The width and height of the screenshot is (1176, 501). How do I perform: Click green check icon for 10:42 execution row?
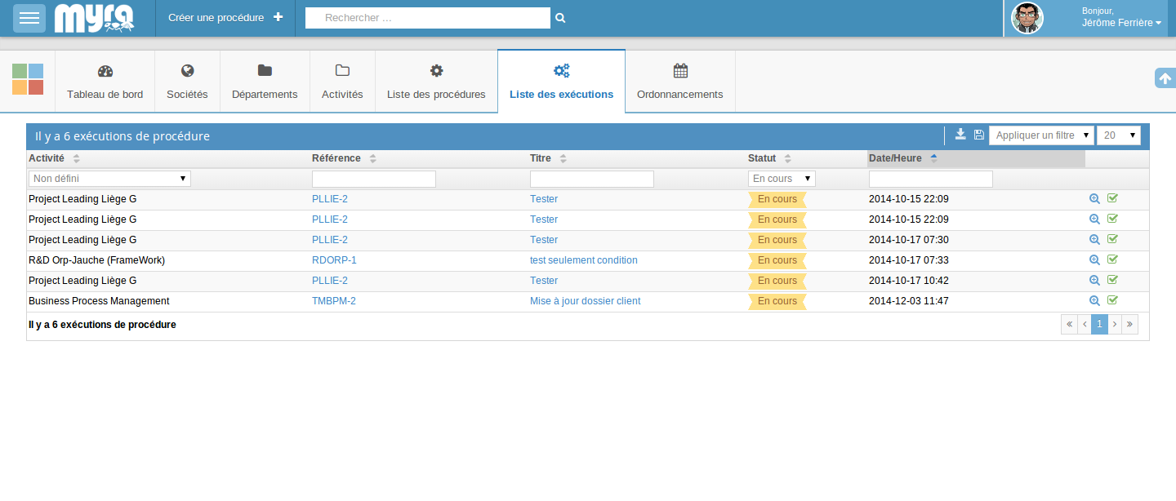1112,280
